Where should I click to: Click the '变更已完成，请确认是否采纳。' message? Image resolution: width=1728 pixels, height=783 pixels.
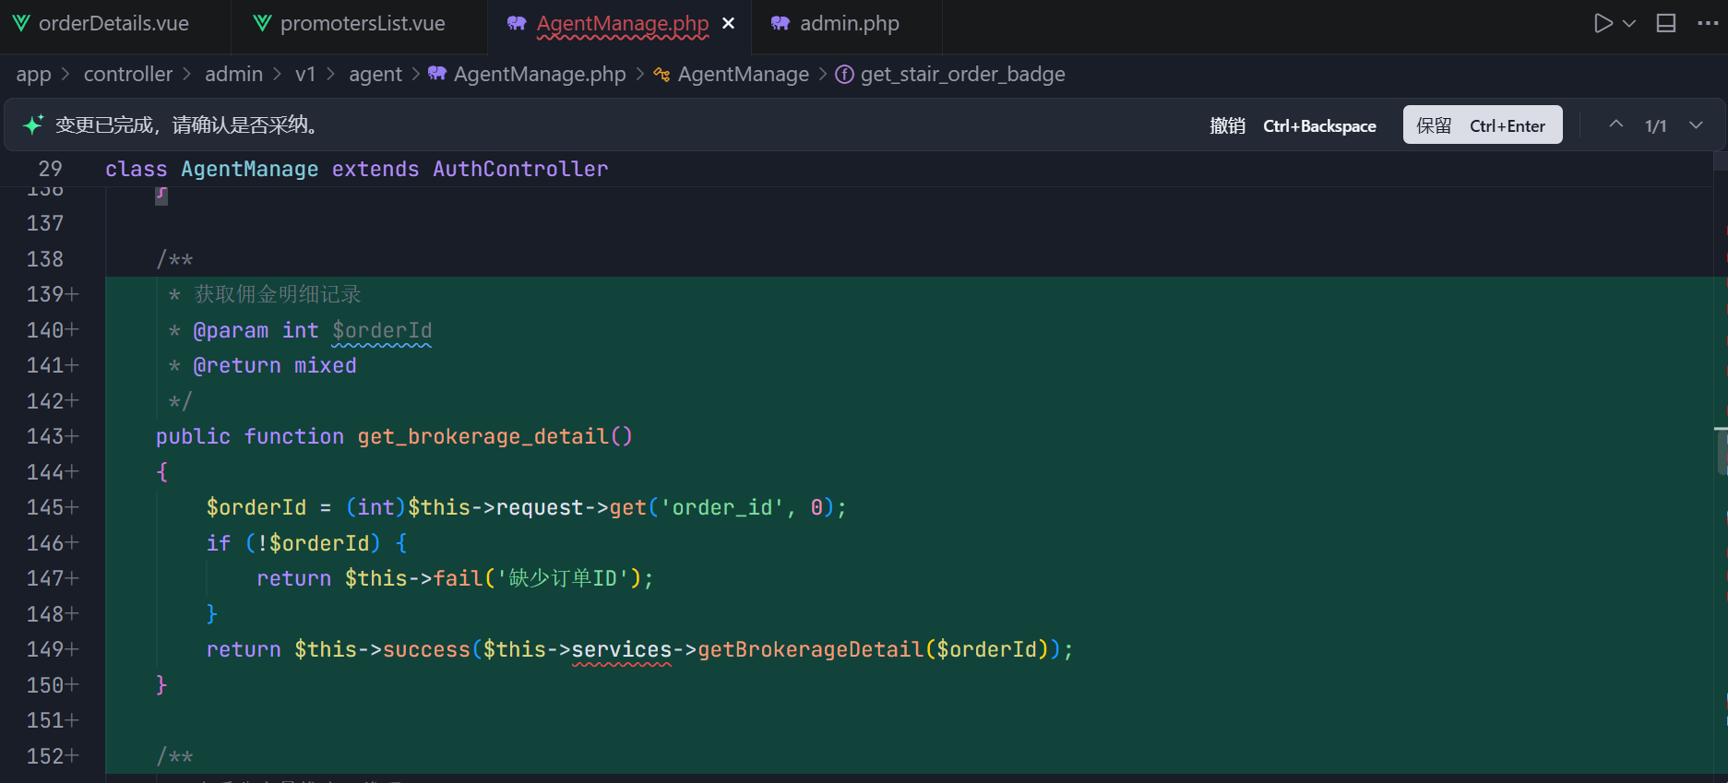(189, 125)
